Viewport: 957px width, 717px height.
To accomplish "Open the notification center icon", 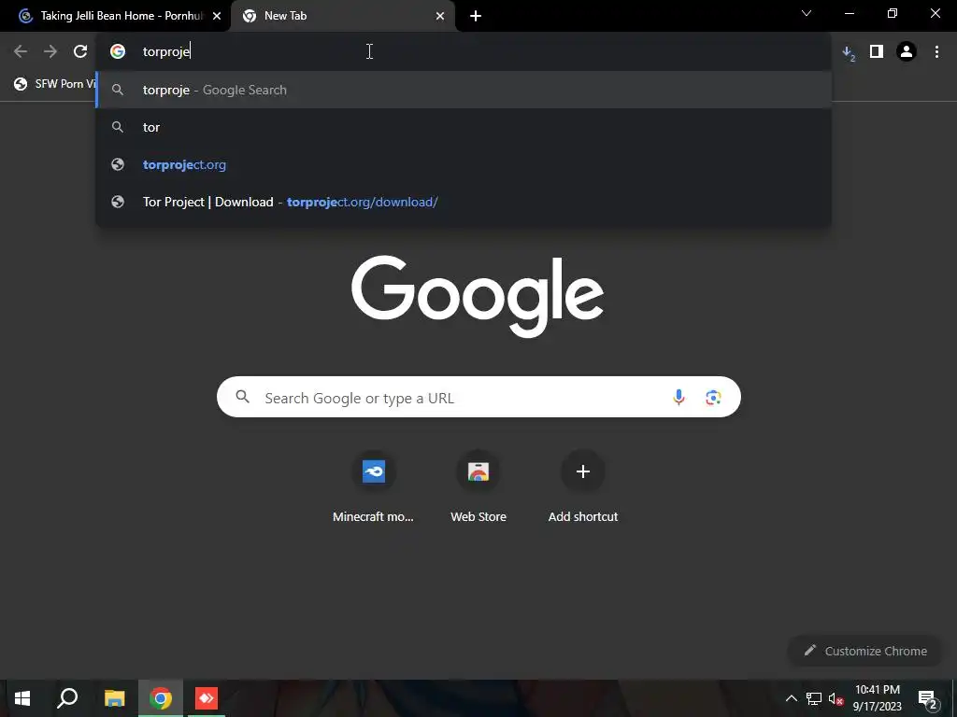I will coord(928,699).
